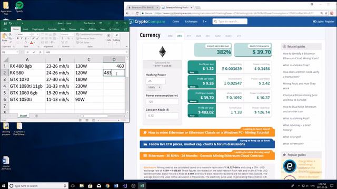
Task: Open Editing search group in Excel ribbon
Action: tap(116, 38)
